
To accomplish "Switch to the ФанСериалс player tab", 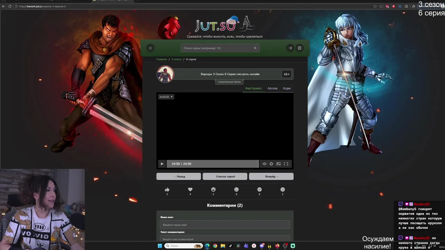I will point(253,89).
